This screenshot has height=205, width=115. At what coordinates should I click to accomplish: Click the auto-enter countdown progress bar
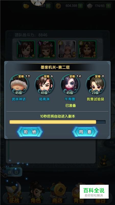point(57,122)
